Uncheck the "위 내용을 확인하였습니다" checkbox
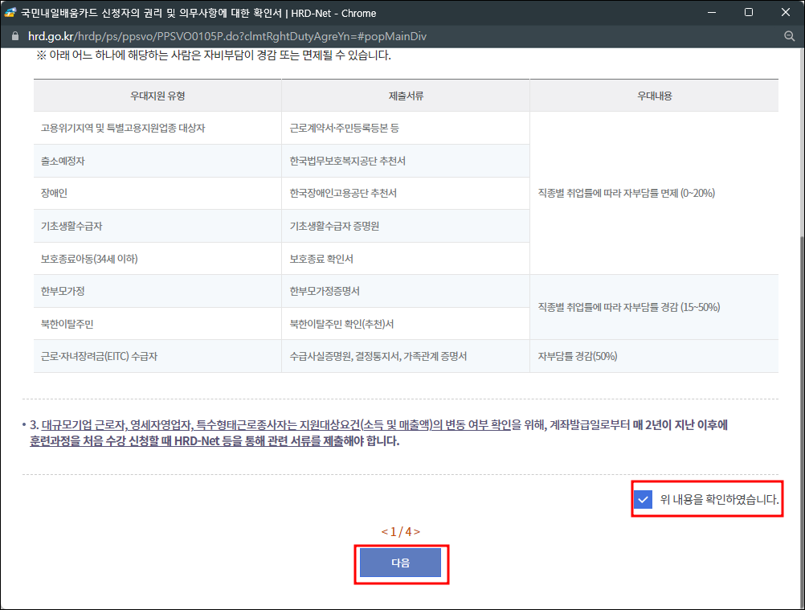This screenshot has height=610, width=805. pos(643,500)
